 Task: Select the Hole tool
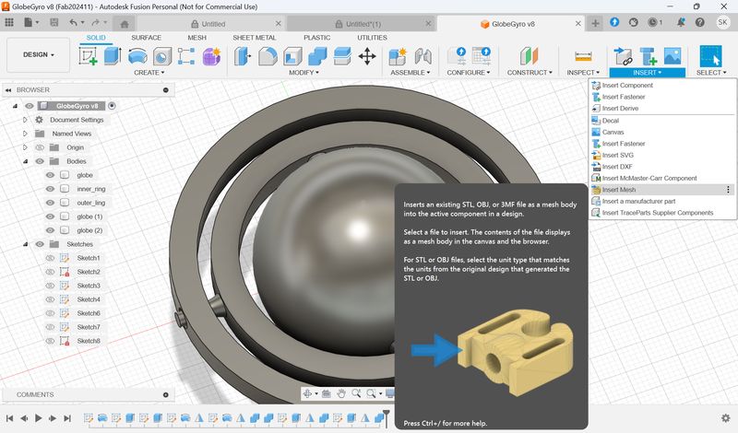[162, 57]
